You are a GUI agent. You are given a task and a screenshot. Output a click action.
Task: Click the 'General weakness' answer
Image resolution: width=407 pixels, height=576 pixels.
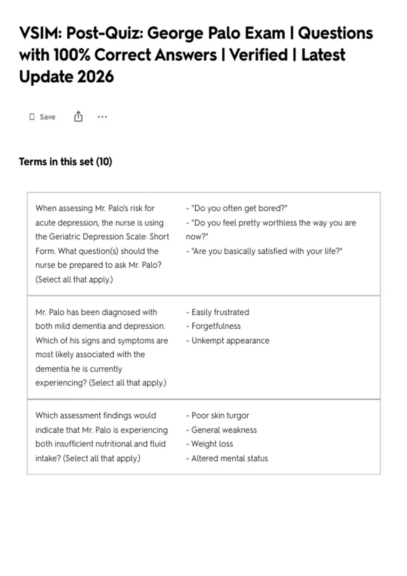tap(221, 430)
